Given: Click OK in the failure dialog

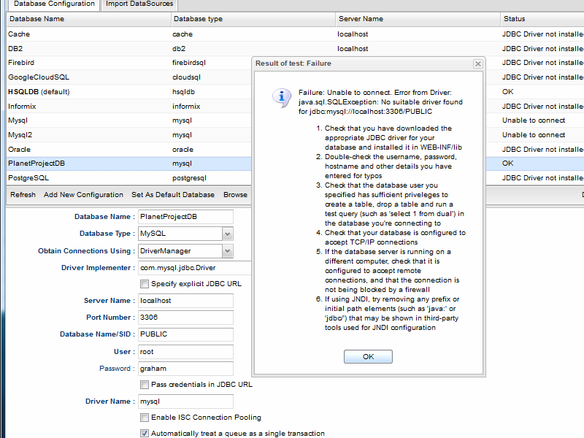Looking at the screenshot, I should 368,356.
